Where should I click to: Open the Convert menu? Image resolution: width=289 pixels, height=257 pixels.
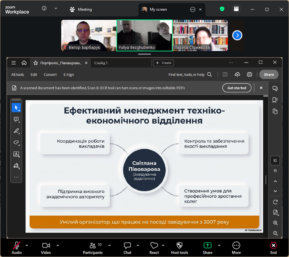point(50,75)
